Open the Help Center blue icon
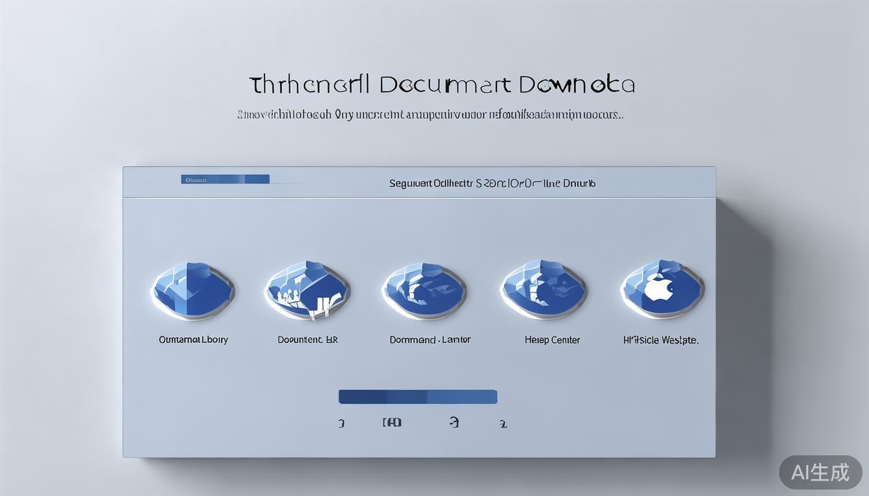 pos(544,291)
